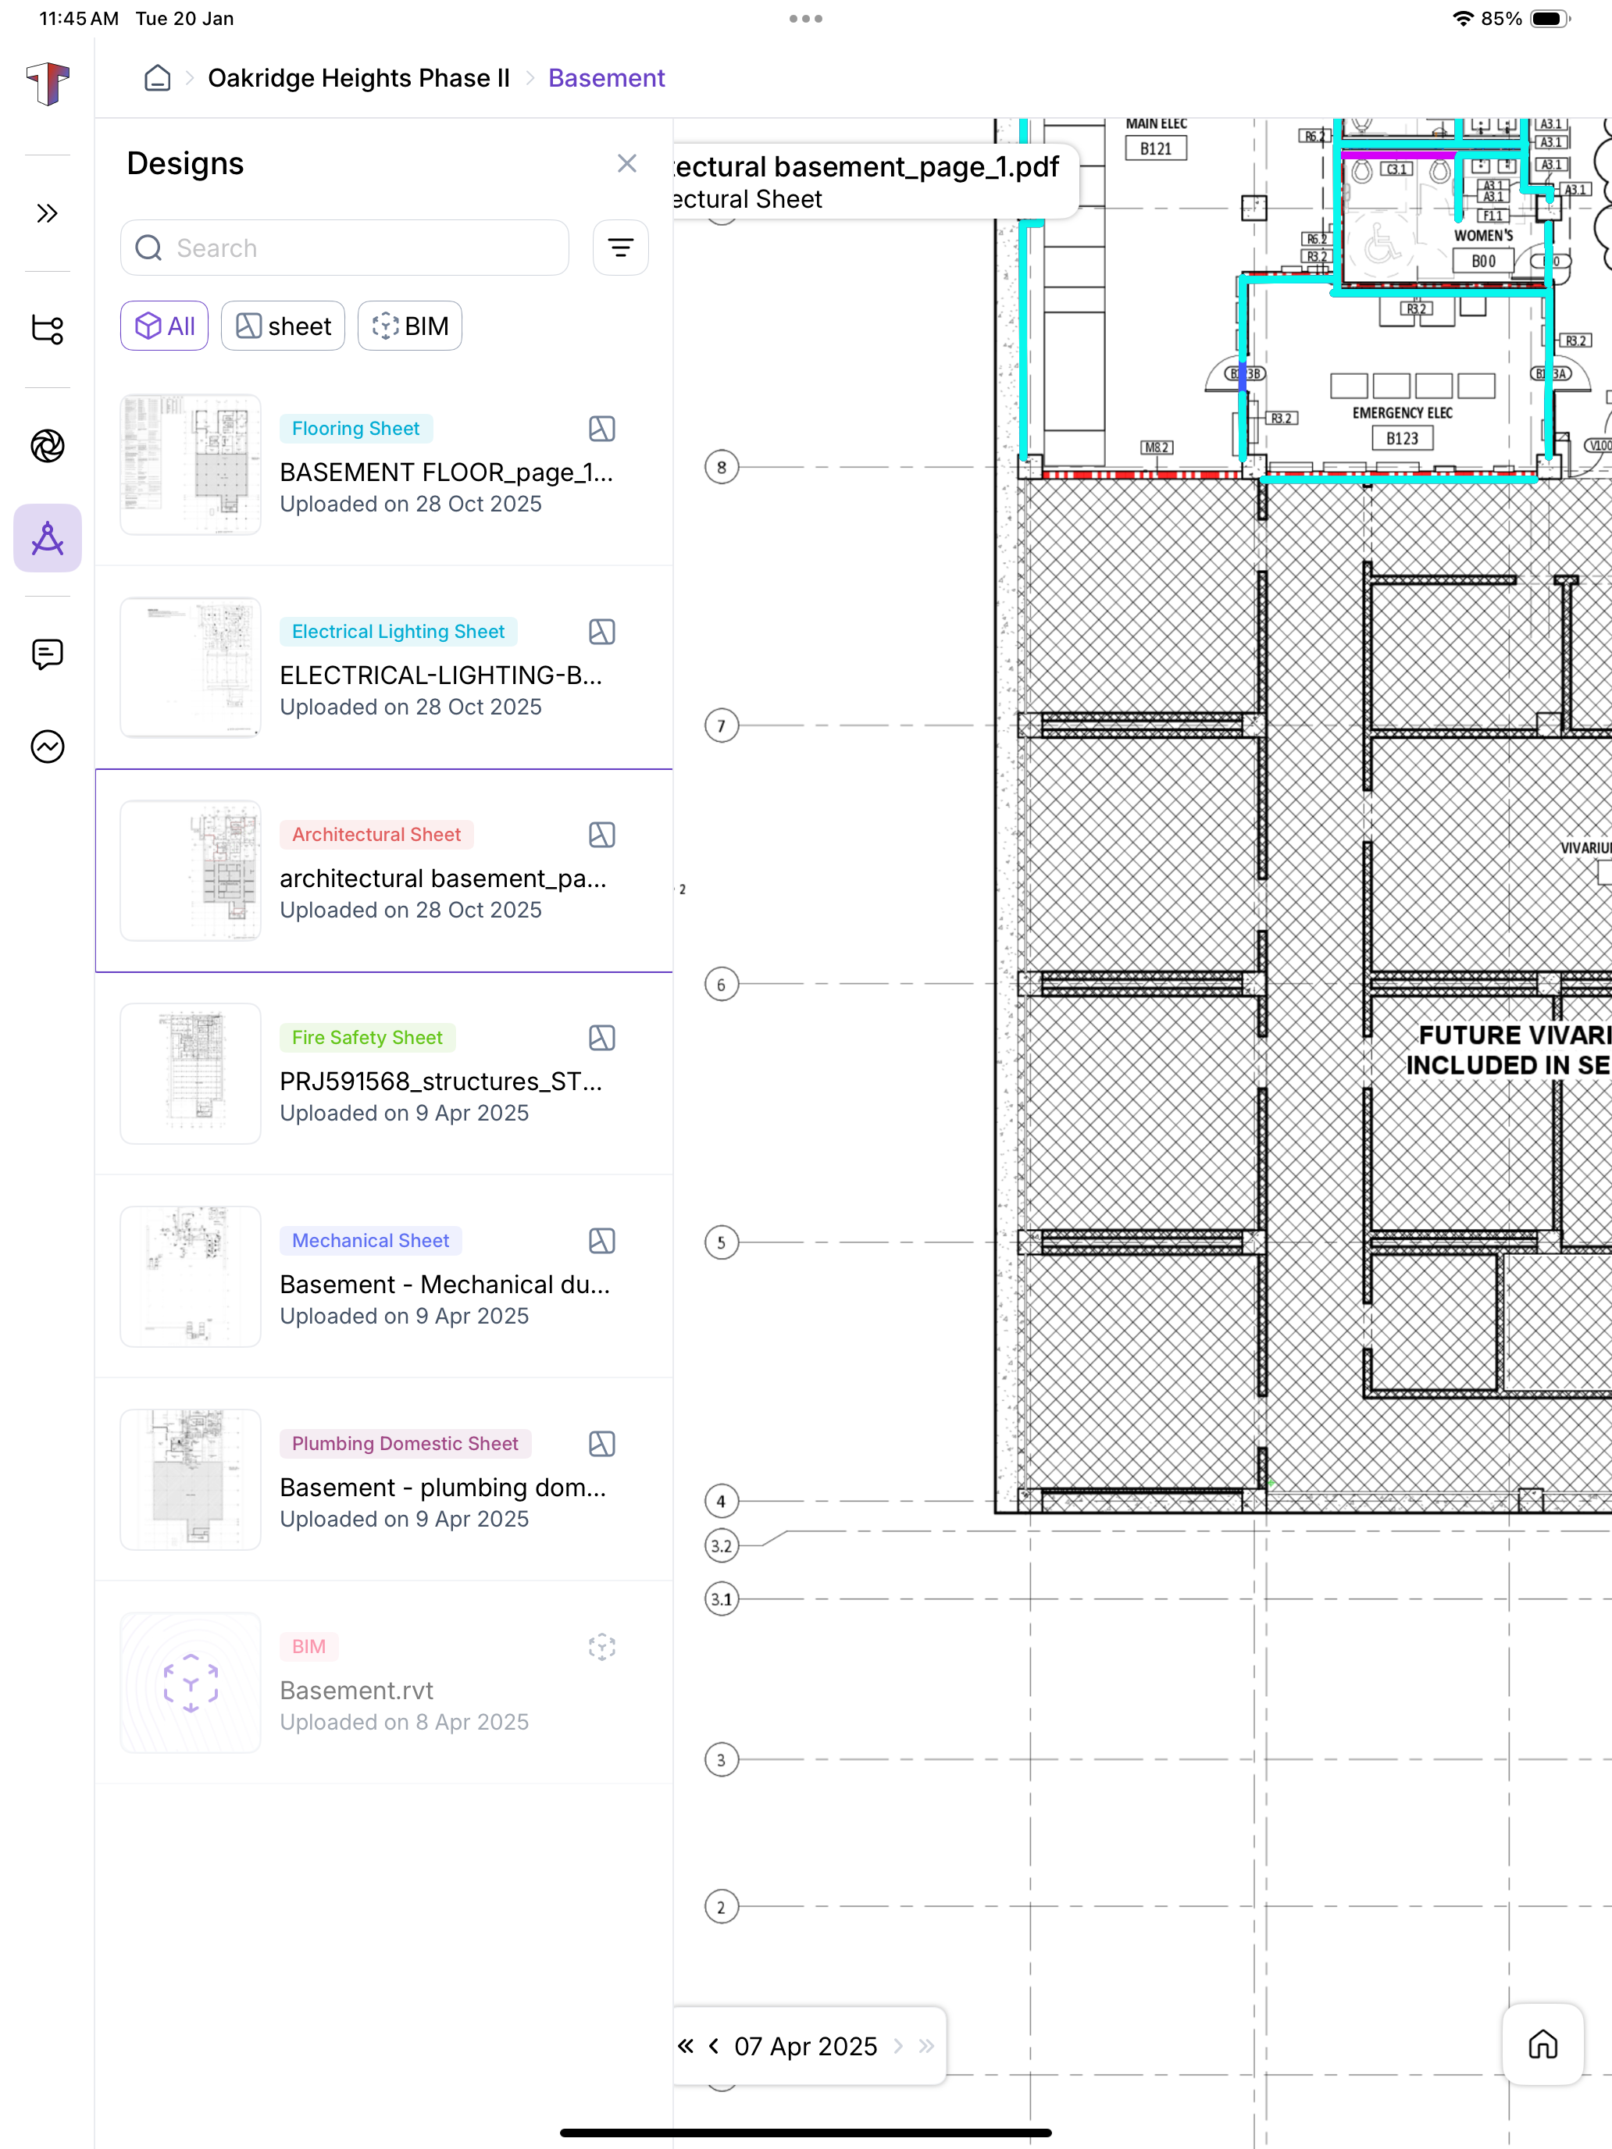The height and width of the screenshot is (2149, 1612).
Task: Click the EMERGENCY ELEC B123 room label
Action: click(1402, 426)
